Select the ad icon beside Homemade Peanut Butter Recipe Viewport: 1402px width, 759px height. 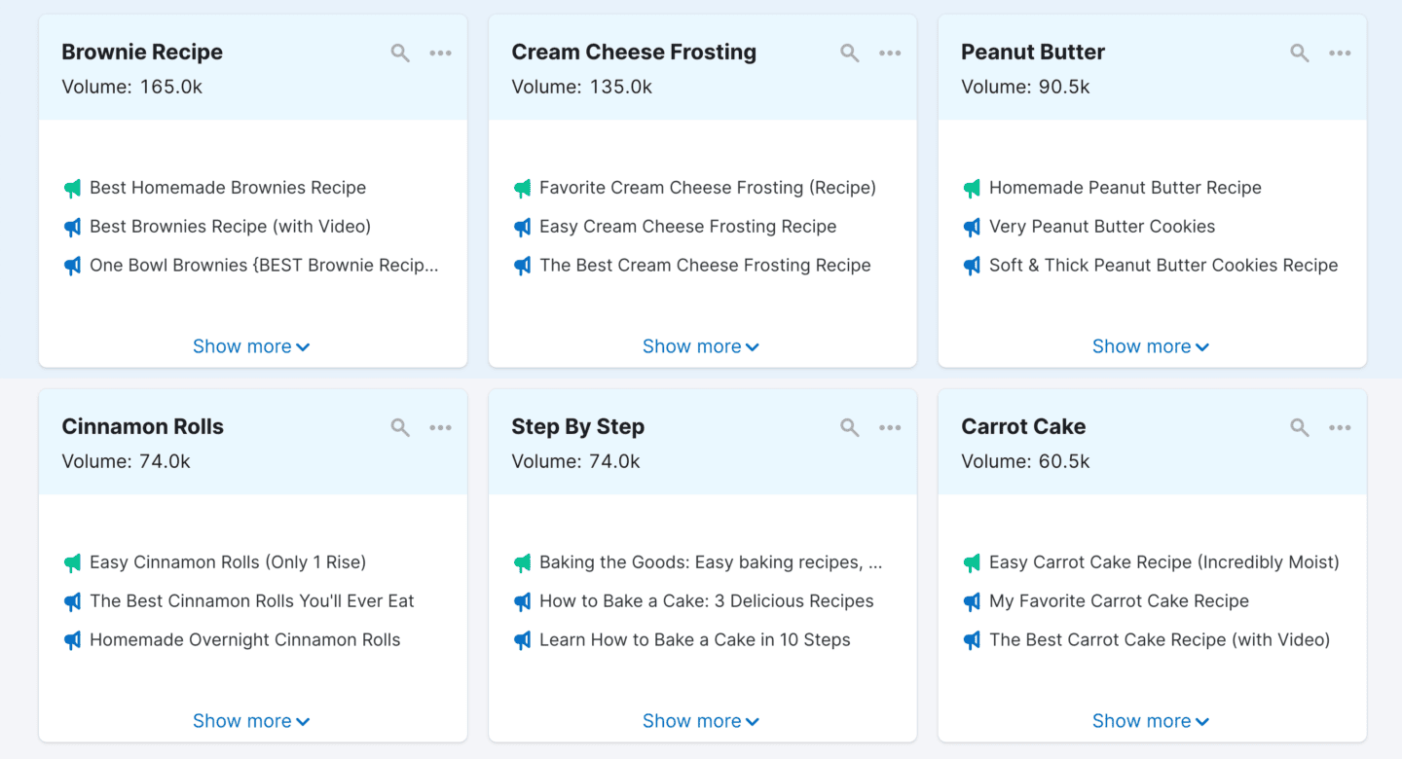point(971,187)
